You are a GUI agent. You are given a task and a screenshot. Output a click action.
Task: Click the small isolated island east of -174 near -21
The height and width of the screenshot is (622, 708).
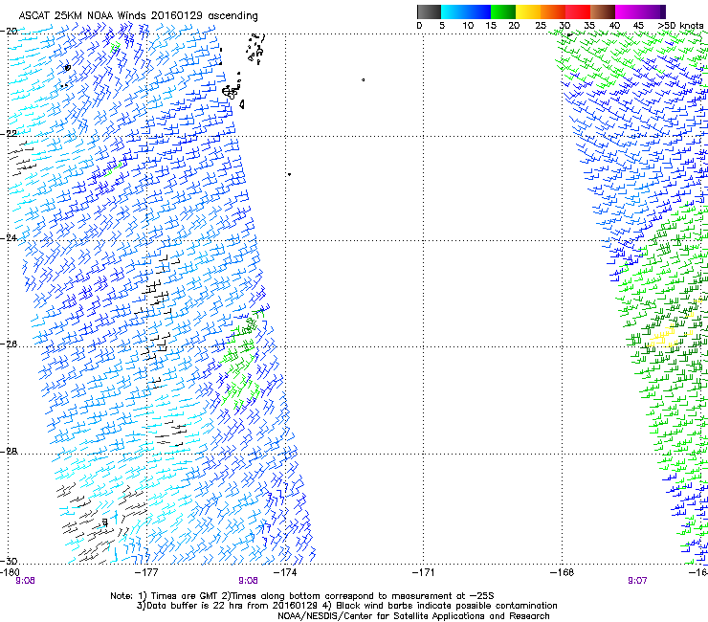coord(363,80)
